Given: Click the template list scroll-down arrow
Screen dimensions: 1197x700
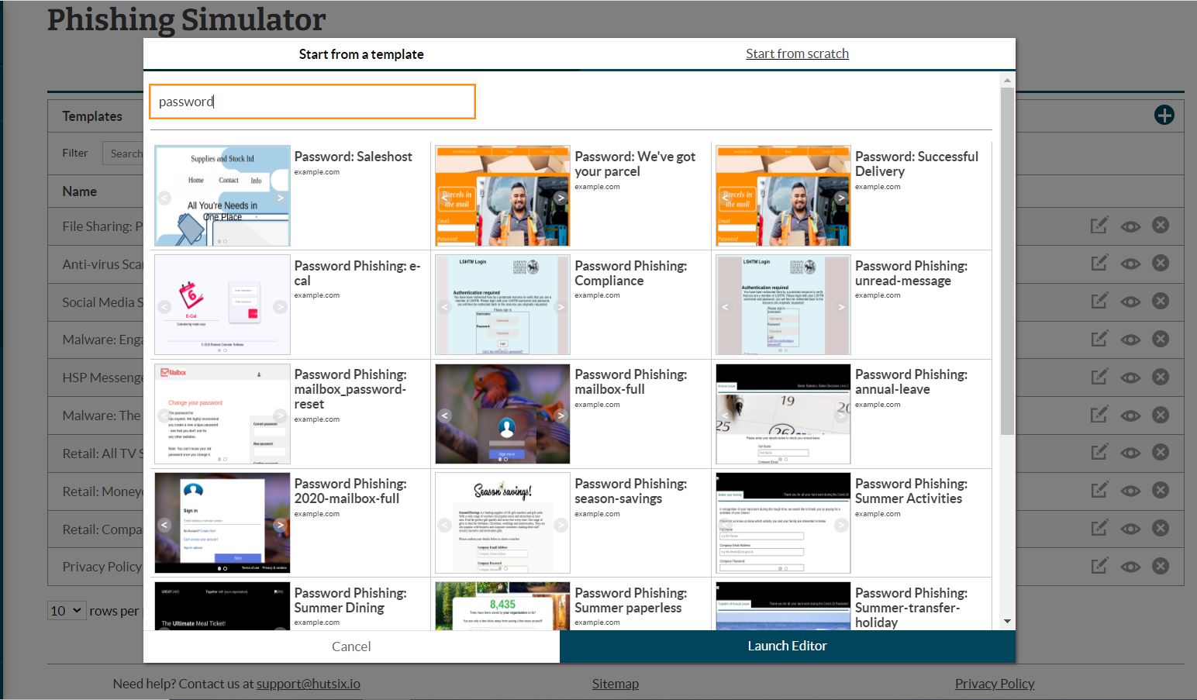Looking at the screenshot, I should (1007, 622).
